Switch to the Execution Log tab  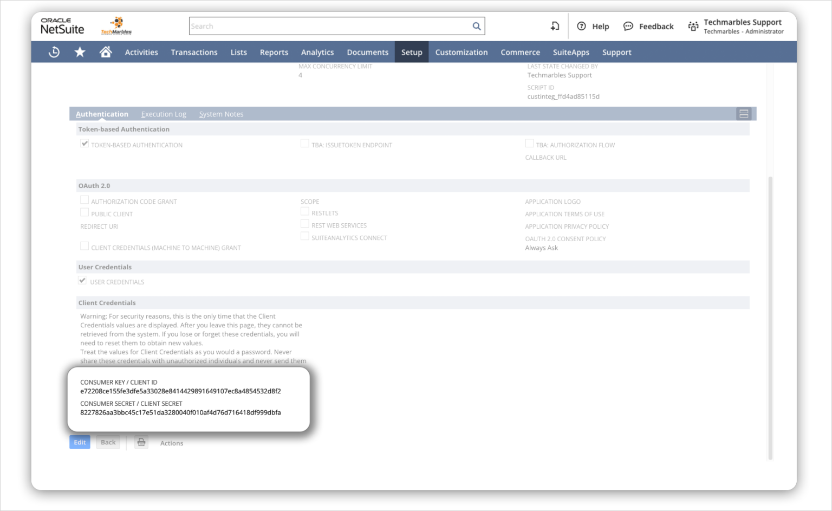pyautogui.click(x=164, y=114)
